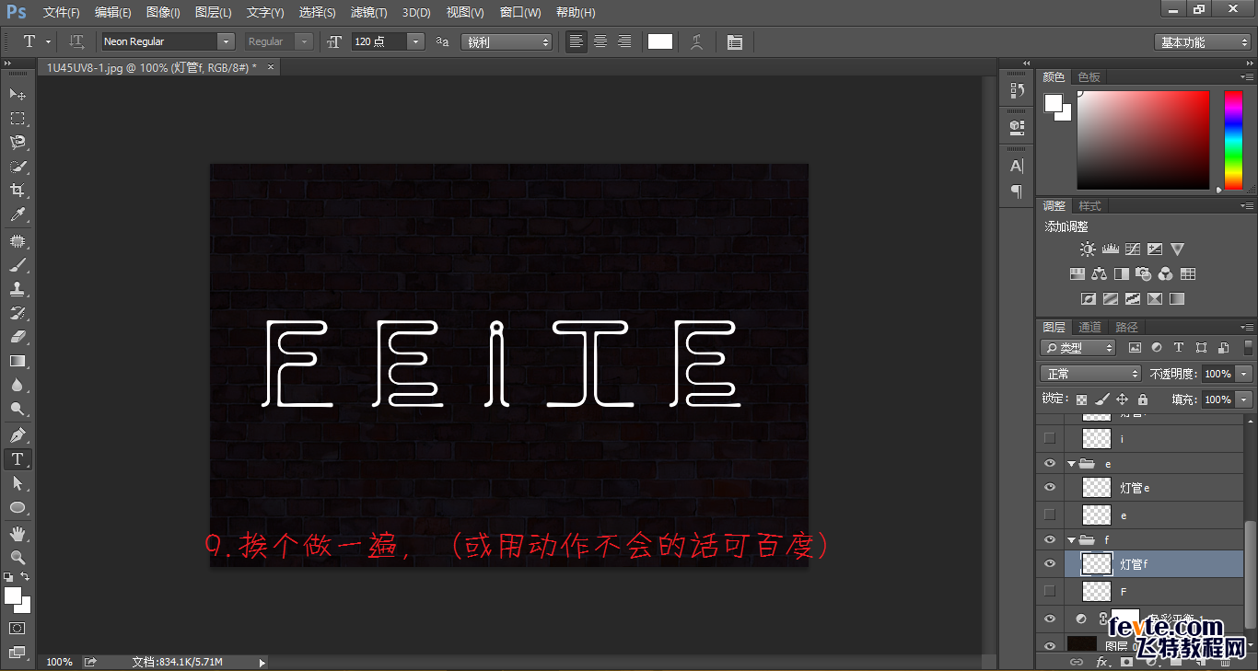
Task: Add a Brightness/Contrast adjustment
Action: (x=1088, y=249)
